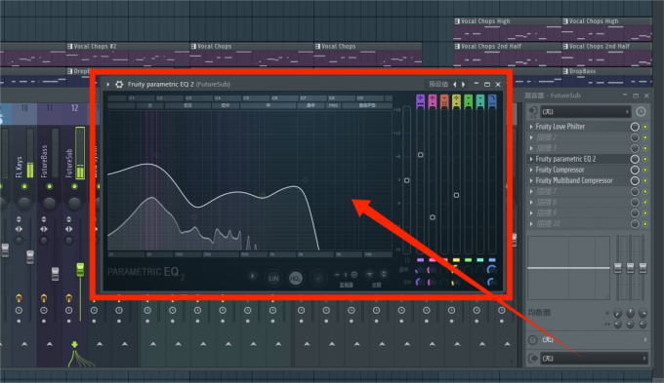Expand the Fruity Love Philter slot arrow
The width and height of the screenshot is (664, 383).
point(531,127)
